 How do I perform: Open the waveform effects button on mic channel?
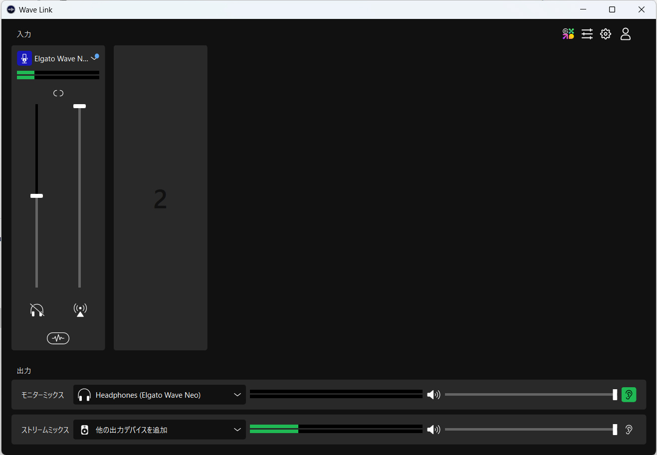click(58, 338)
